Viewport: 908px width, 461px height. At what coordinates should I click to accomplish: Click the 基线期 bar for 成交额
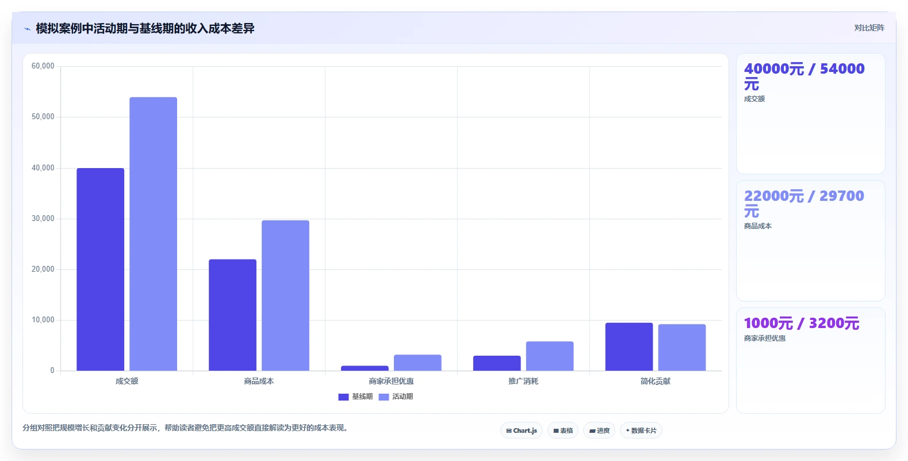pyautogui.click(x=101, y=269)
